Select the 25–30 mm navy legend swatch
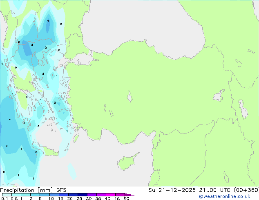Screen dimensions: 259x200 (x=83, y=195)
